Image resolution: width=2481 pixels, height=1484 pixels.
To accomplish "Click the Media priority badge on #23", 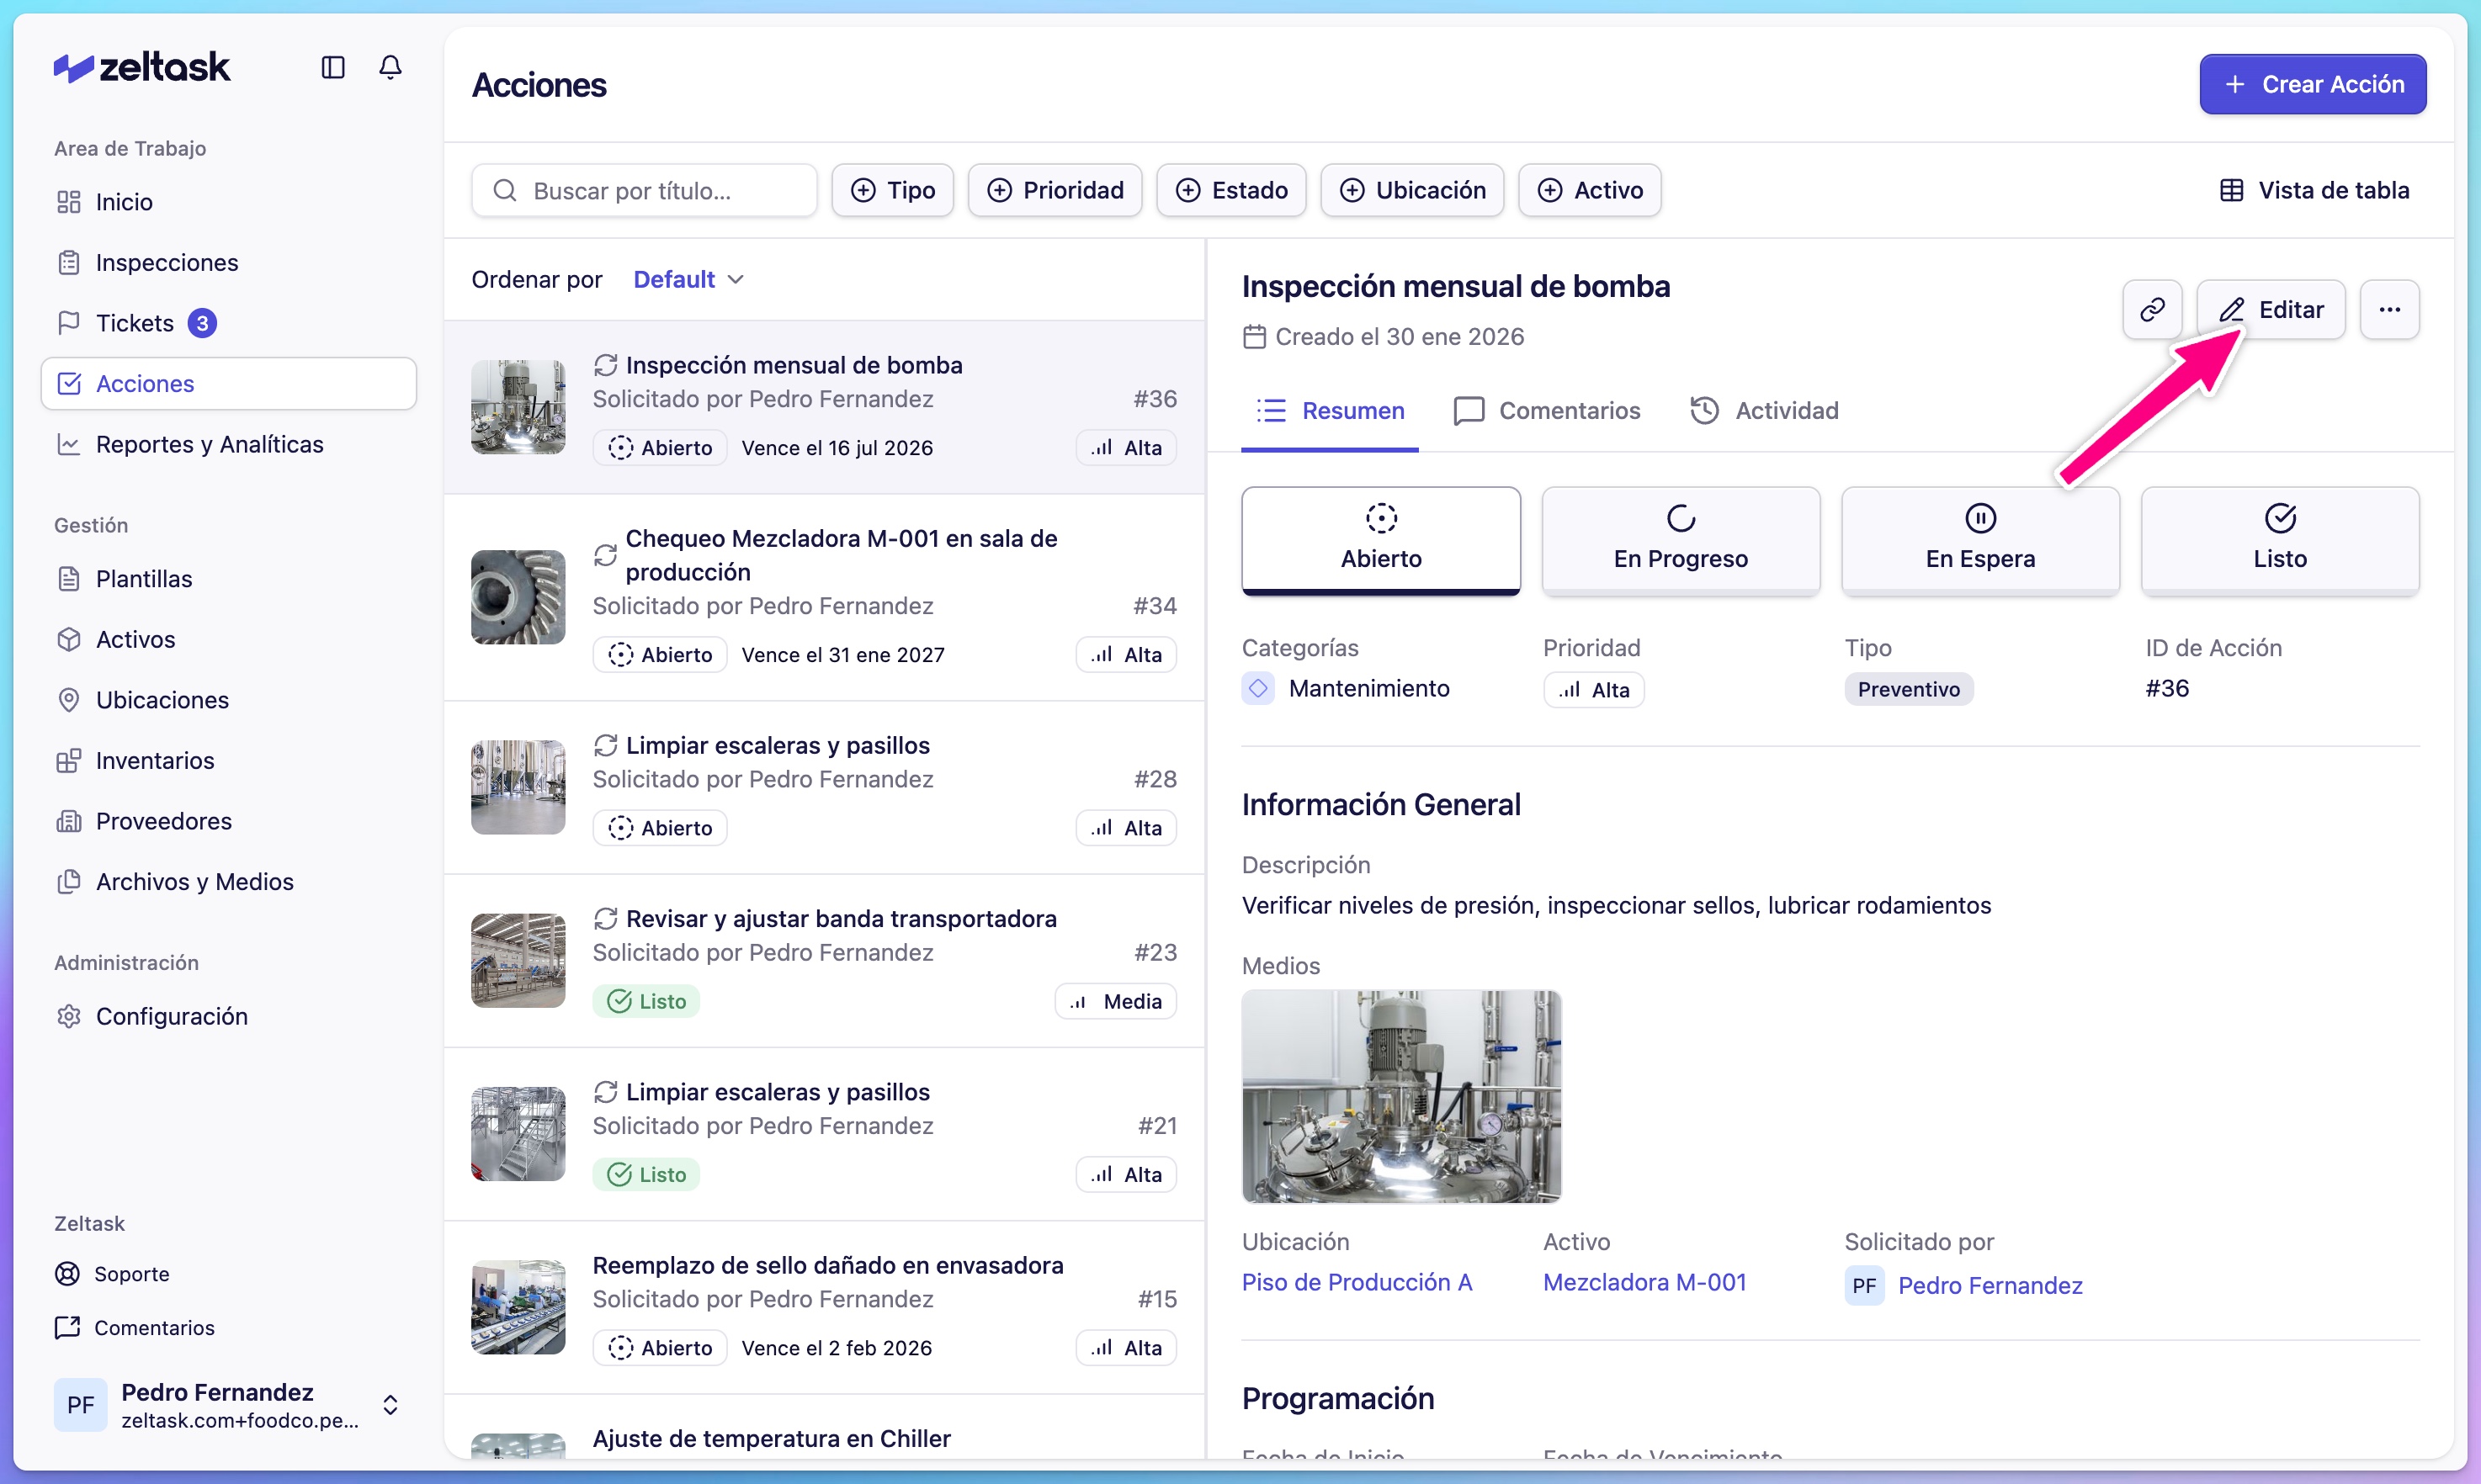I will [x=1115, y=1002].
